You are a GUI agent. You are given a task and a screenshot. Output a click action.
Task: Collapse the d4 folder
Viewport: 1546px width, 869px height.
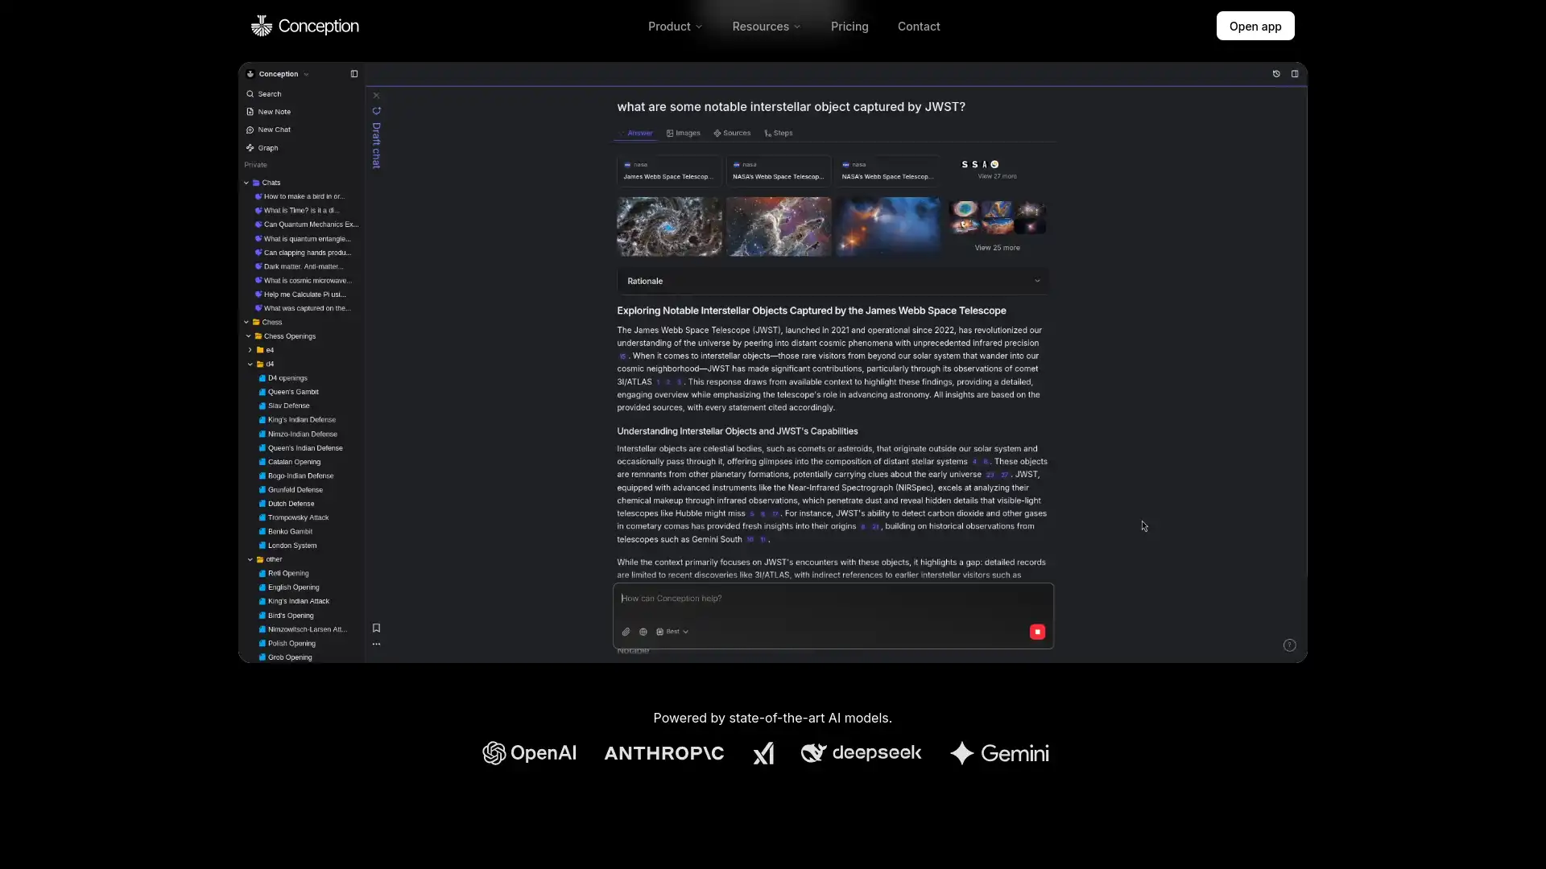click(250, 364)
